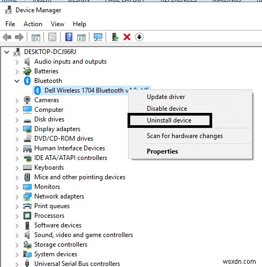Viewport: 262px width, 267px height.
Task: Select Universal Serial Bus controllers row
Action: tap(77, 264)
